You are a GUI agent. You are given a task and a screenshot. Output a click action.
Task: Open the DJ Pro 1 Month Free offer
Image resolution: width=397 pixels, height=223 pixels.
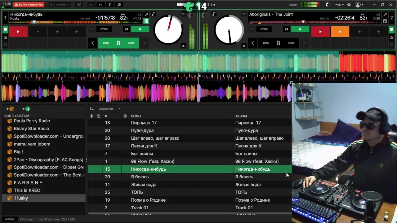click(29, 5)
